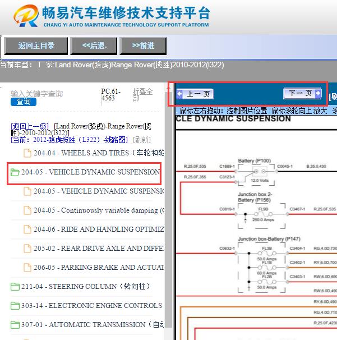Image resolution: width=337 pixels, height=340 pixels.
Task: Open 205-02 REAR DRIVE AXLE document
Action: coord(99,249)
